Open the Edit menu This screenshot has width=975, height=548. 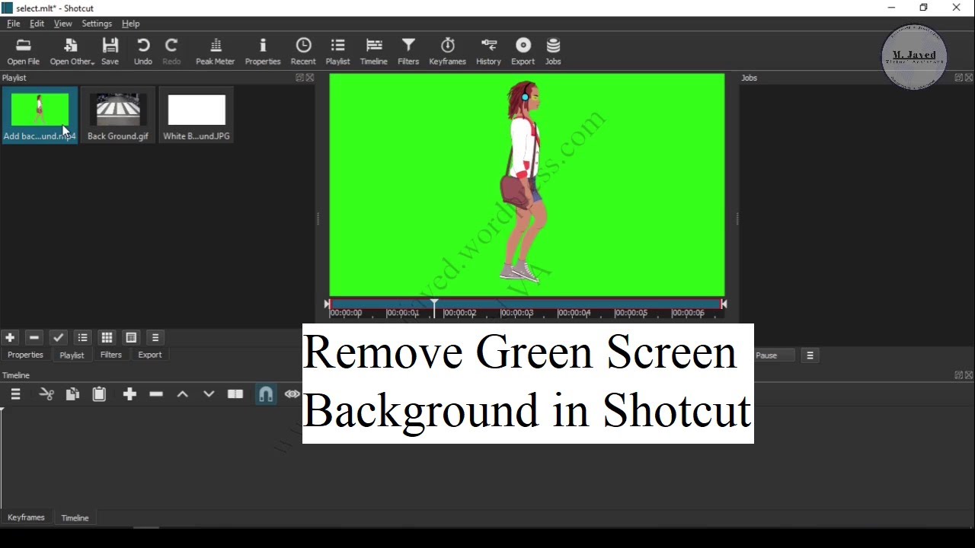tap(37, 24)
